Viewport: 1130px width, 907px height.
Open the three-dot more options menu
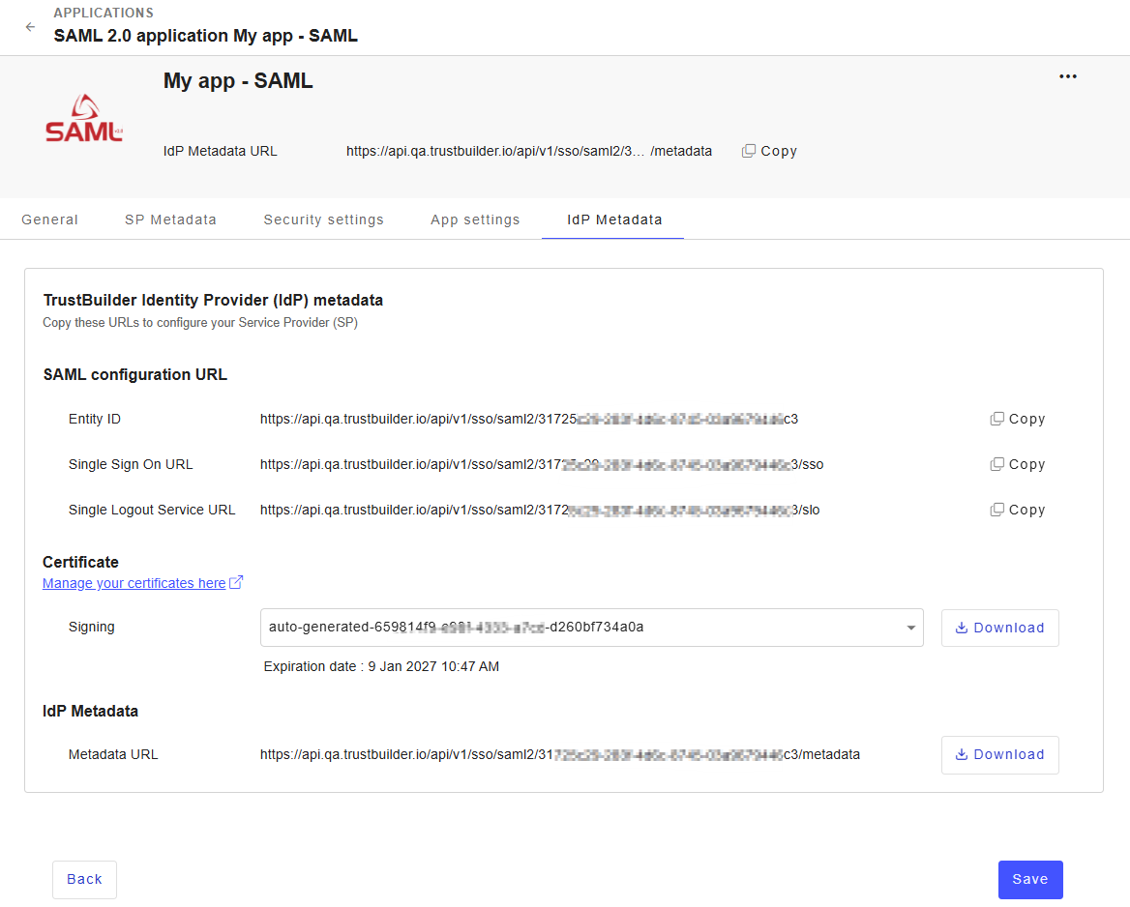tap(1067, 77)
